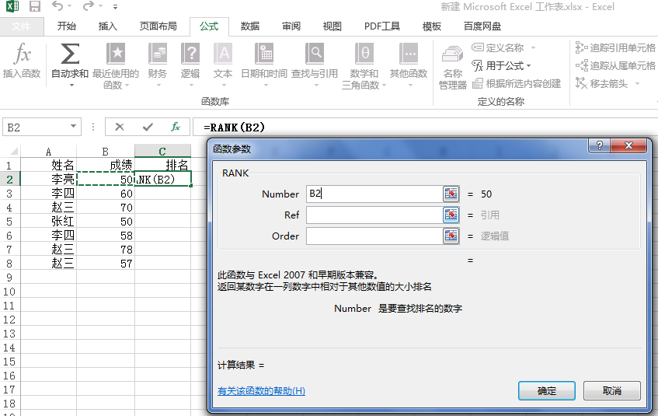This screenshot has width=658, height=416.
Task: Click the Insert Function (插入函数) icon
Action: [x=22, y=54]
